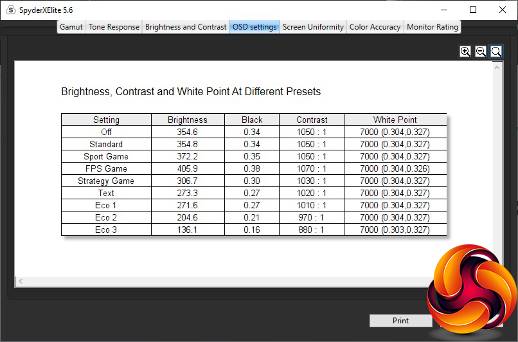
Task: Select the Standard setting cell
Action: pyautogui.click(x=107, y=144)
